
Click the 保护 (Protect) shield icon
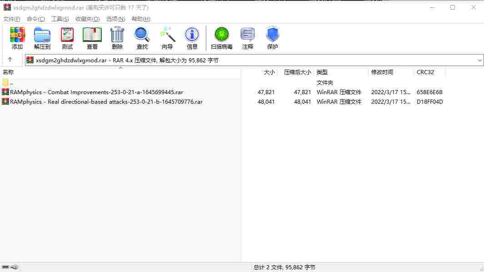272,35
